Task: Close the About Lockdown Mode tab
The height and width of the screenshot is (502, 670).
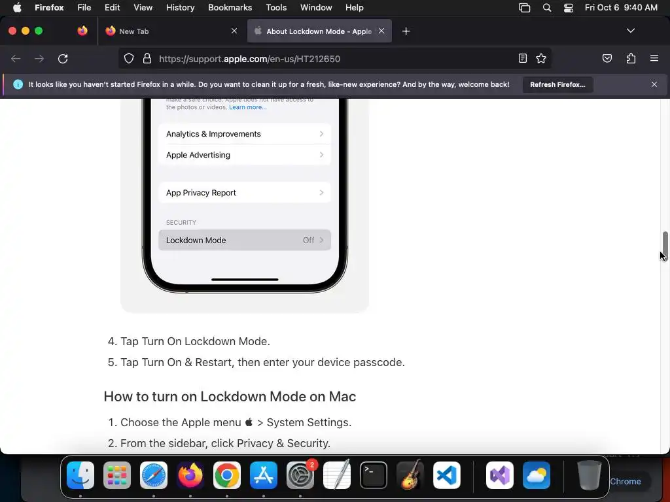Action: [x=381, y=31]
